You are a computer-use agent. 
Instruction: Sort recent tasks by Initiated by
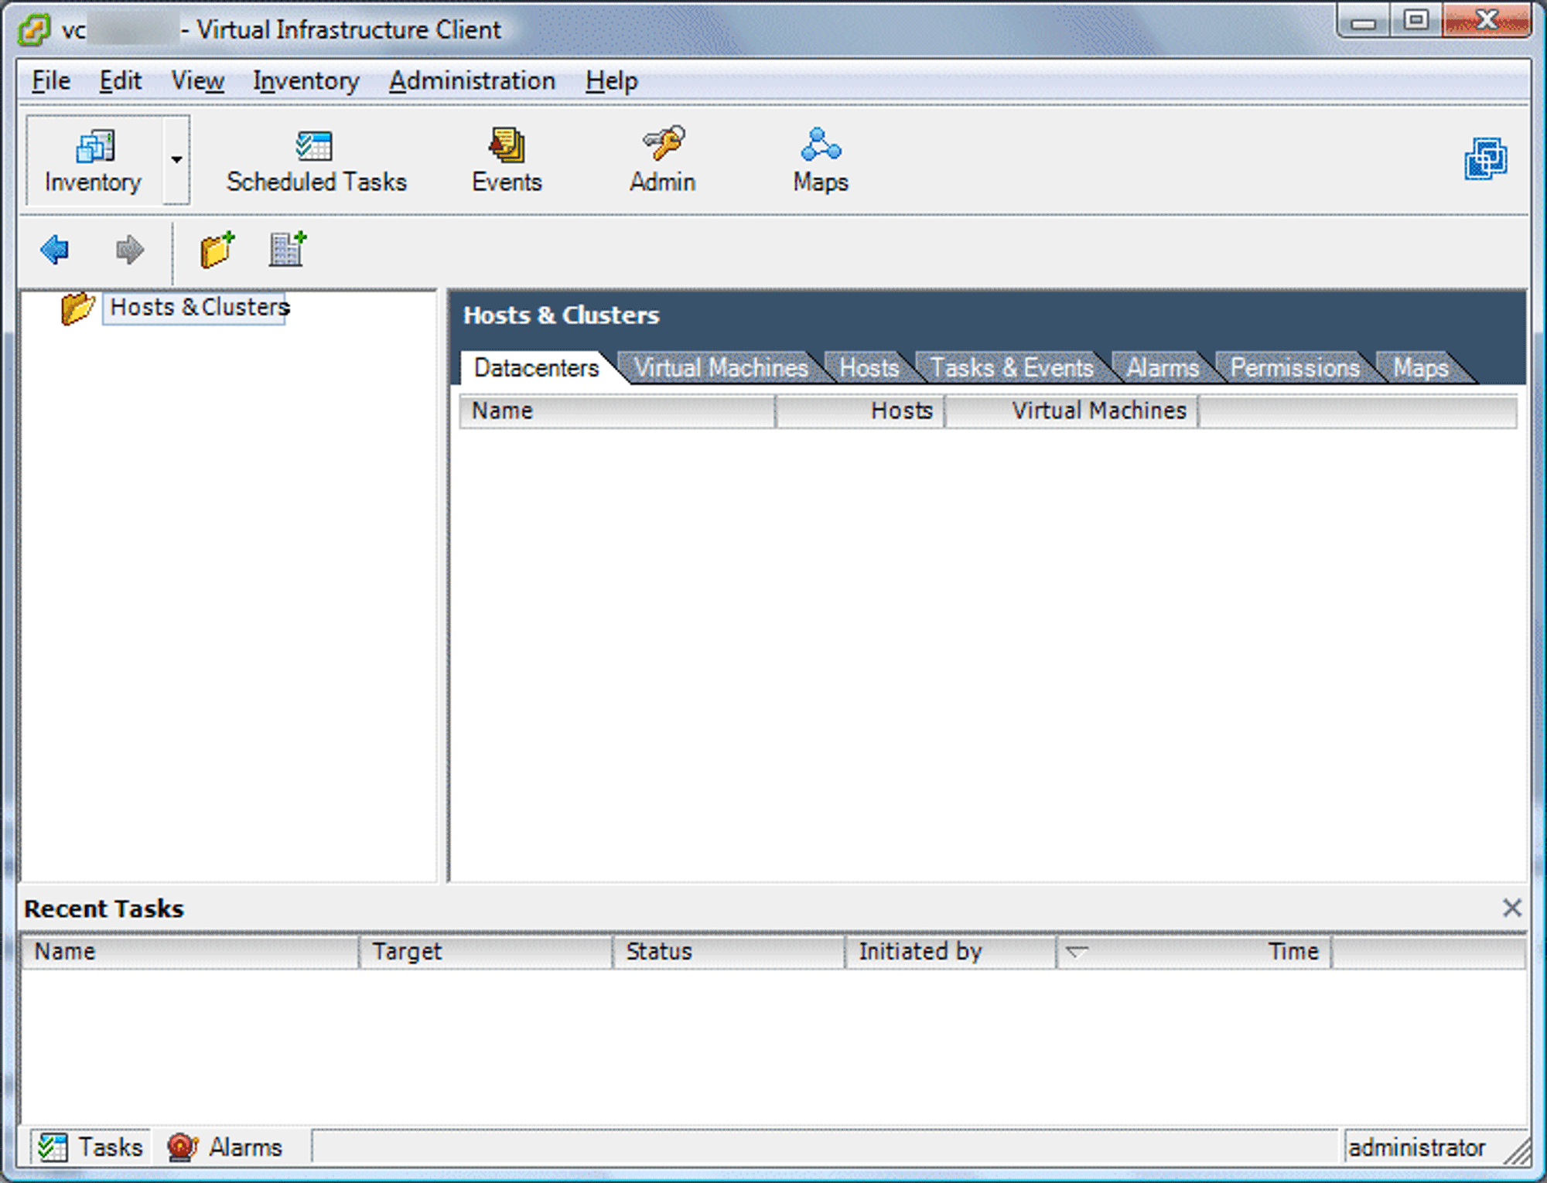951,952
